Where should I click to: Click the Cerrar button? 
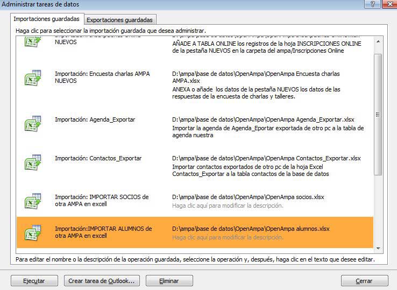click(364, 281)
